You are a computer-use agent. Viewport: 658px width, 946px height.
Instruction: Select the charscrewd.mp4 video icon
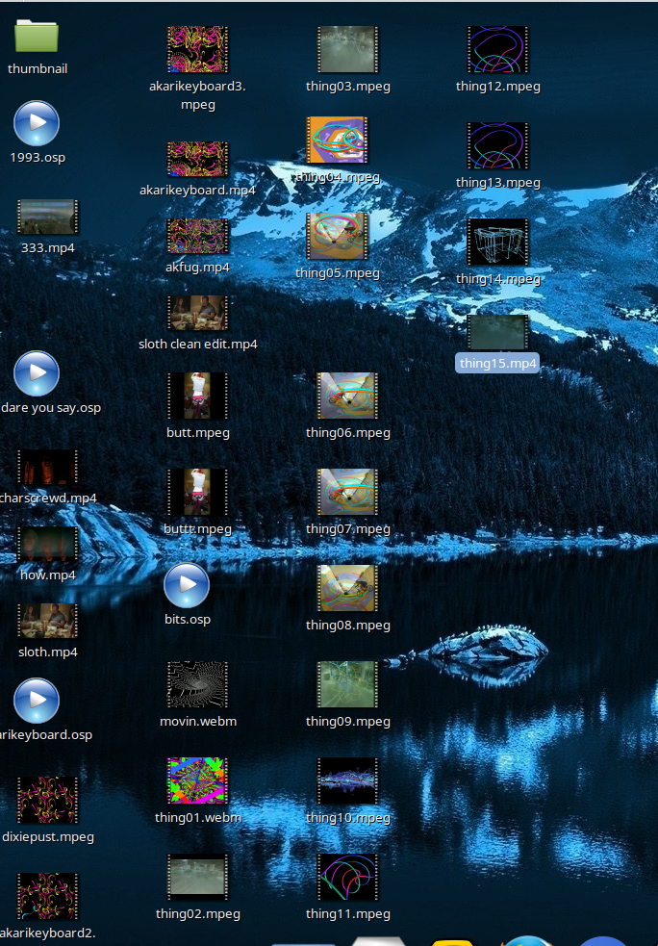48,467
